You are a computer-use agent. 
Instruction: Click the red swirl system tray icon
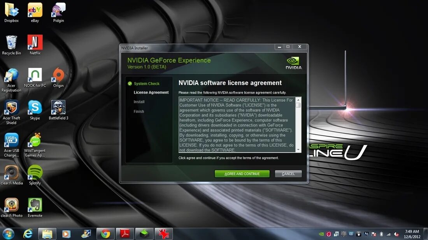pyautogui.click(x=329, y=234)
